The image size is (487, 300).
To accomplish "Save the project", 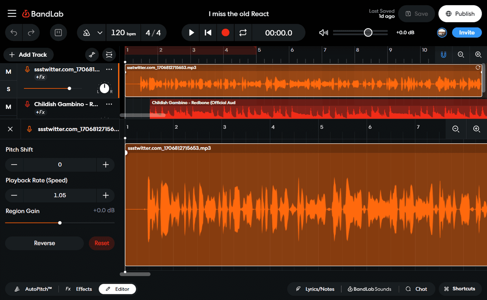I will coord(417,14).
